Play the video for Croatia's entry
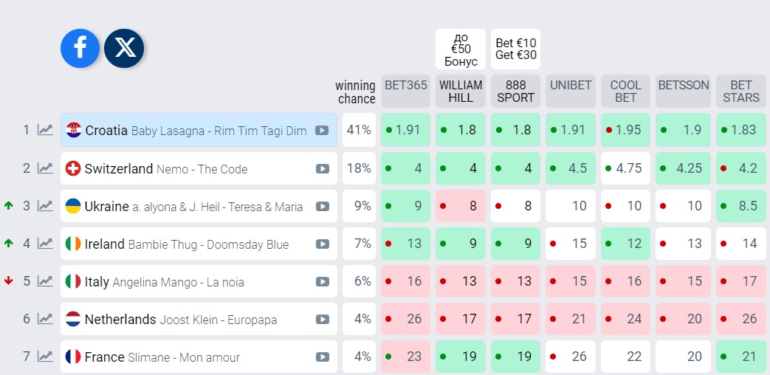Screen dimensions: 770x375 click(322, 131)
